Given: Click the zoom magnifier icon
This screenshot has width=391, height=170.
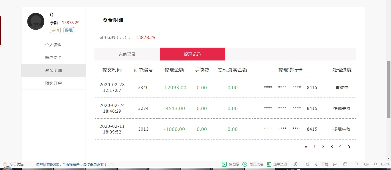Looking at the screenshot, I should [x=376, y=164].
